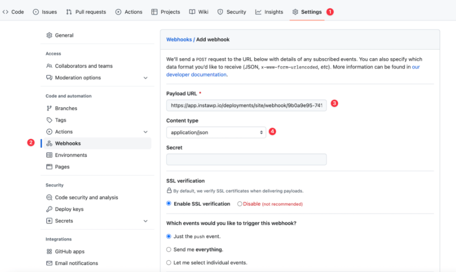
Task: Click the sidebar Actions play icon
Action: click(49, 131)
